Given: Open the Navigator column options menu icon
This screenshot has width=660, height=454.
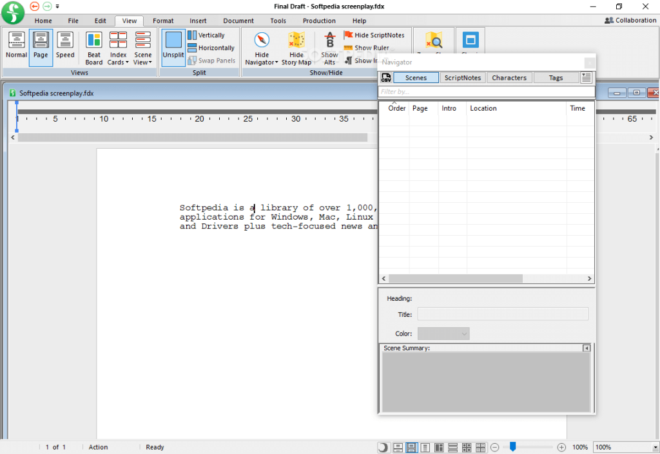Looking at the screenshot, I should tap(587, 78).
